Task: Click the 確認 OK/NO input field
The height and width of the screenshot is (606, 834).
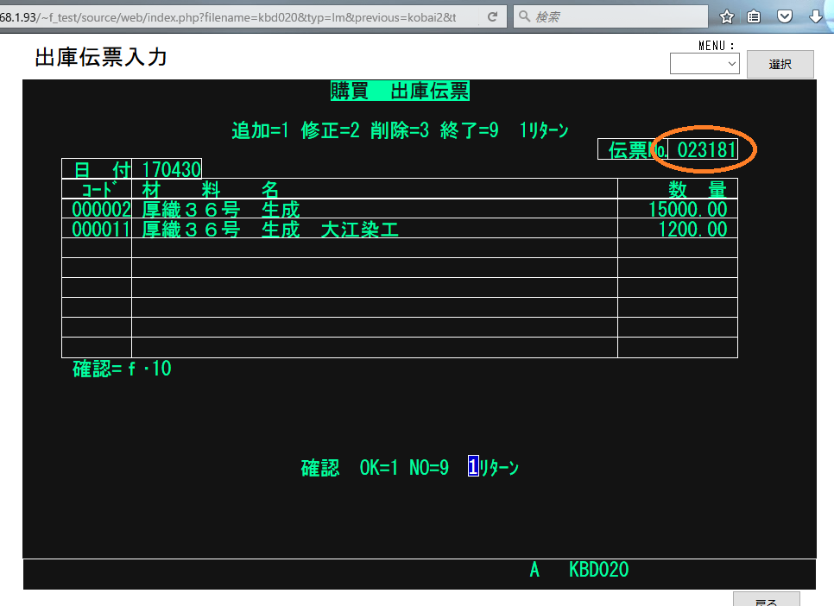Action: tap(473, 467)
